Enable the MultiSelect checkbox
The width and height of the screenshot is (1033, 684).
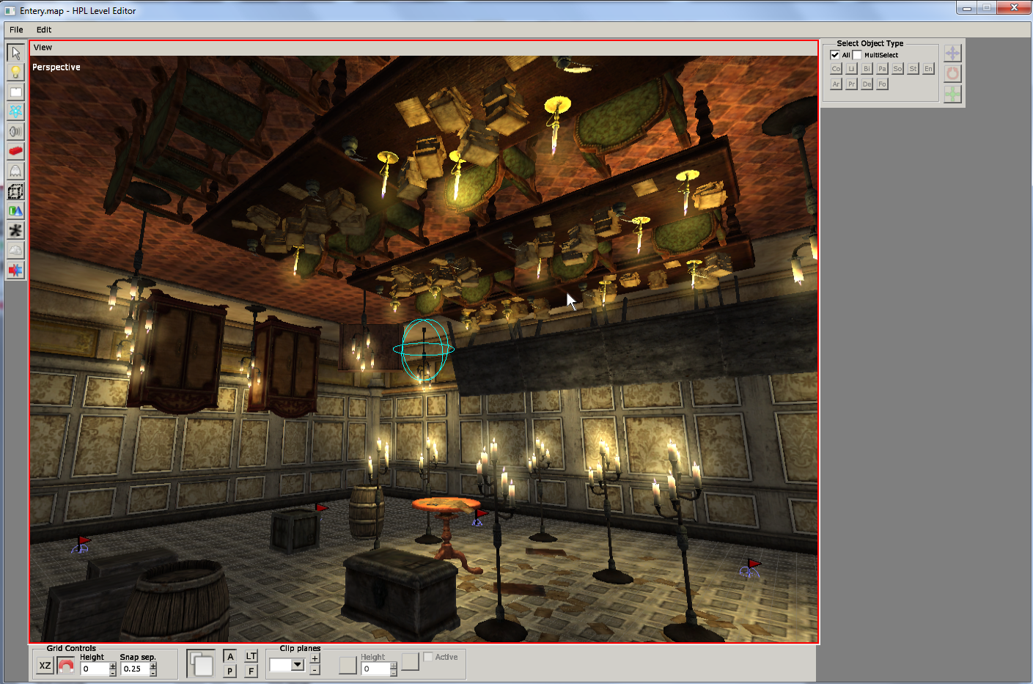(x=857, y=55)
